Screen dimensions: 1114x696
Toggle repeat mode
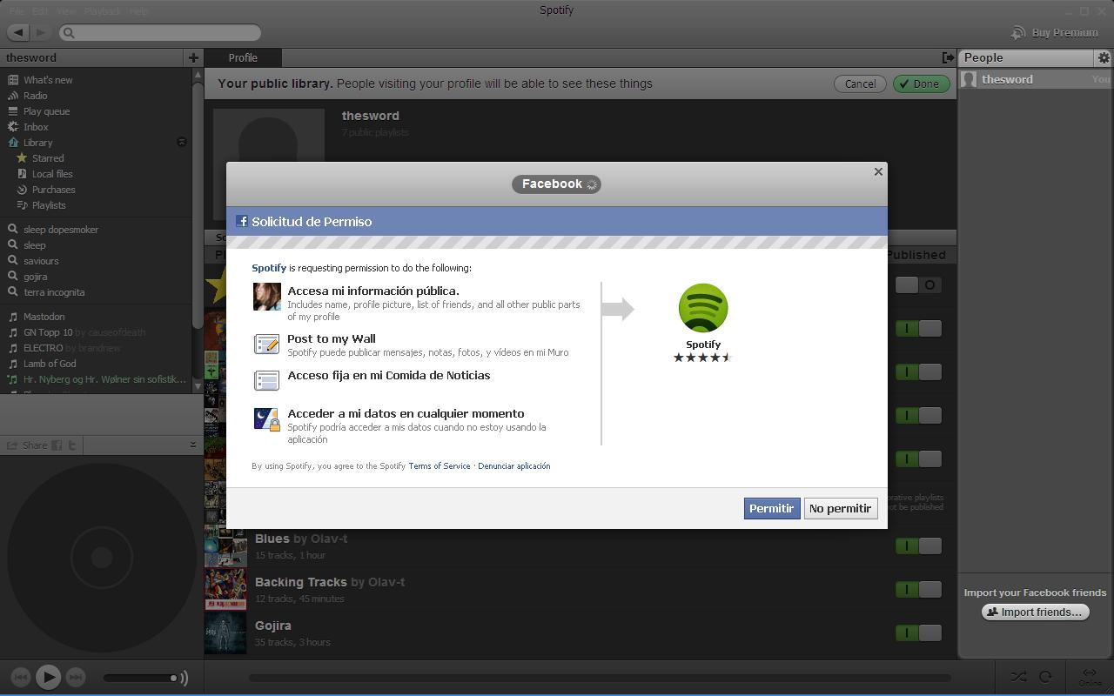[1045, 677]
